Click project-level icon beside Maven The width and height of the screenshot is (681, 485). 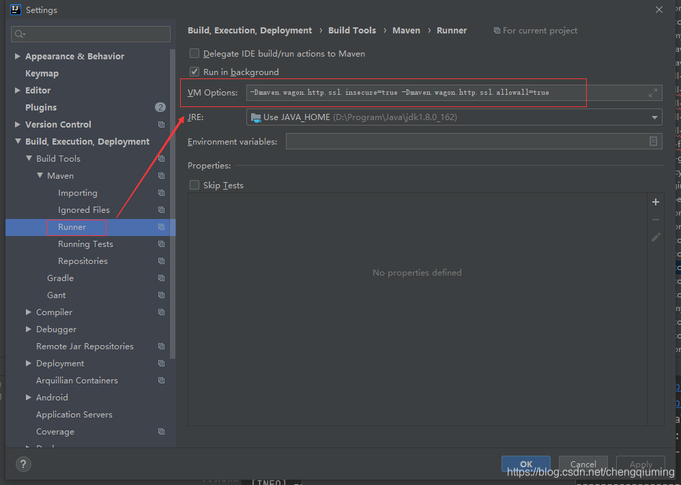point(162,176)
